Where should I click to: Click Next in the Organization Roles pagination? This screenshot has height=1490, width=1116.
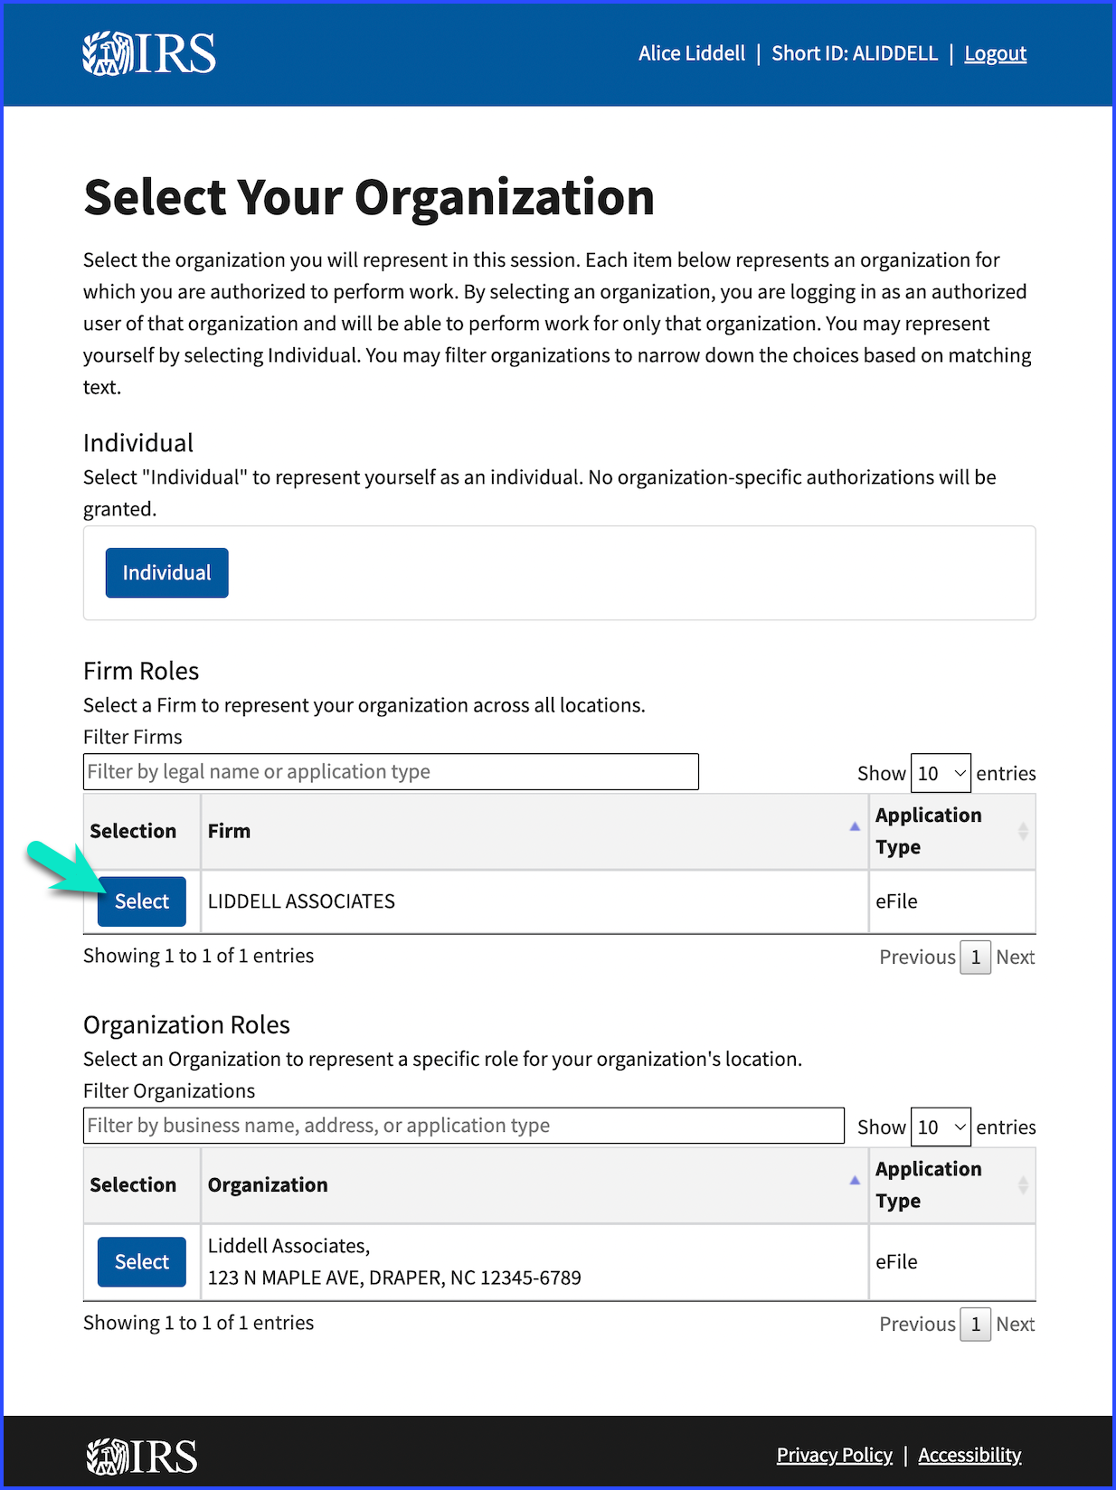point(1015,1324)
